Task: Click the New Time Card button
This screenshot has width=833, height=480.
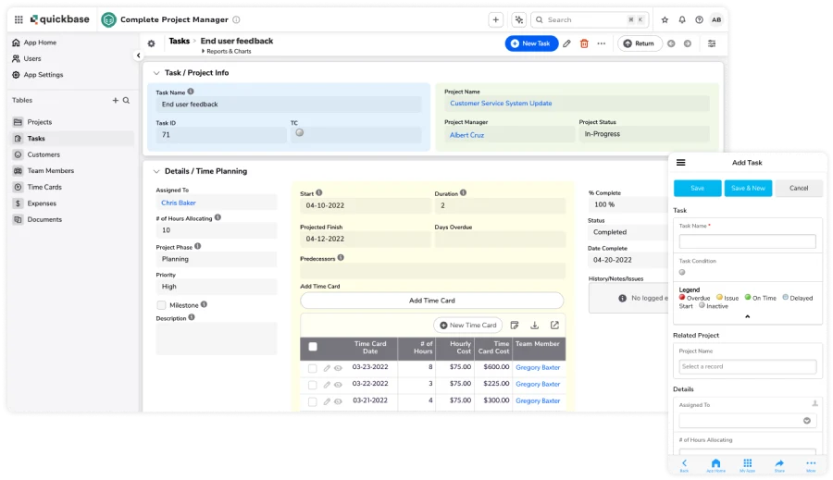Action: pyautogui.click(x=468, y=325)
